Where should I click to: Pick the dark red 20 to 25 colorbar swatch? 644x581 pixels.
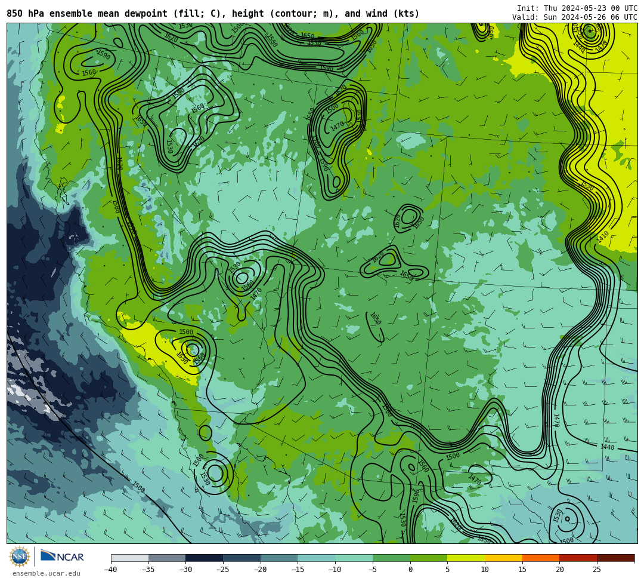coord(578,558)
